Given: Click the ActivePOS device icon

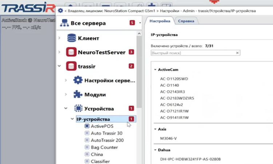Looking at the screenshot, I should (87, 126).
